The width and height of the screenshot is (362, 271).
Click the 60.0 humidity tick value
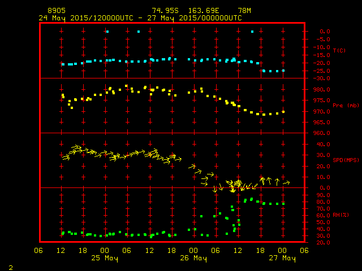coord(323,216)
